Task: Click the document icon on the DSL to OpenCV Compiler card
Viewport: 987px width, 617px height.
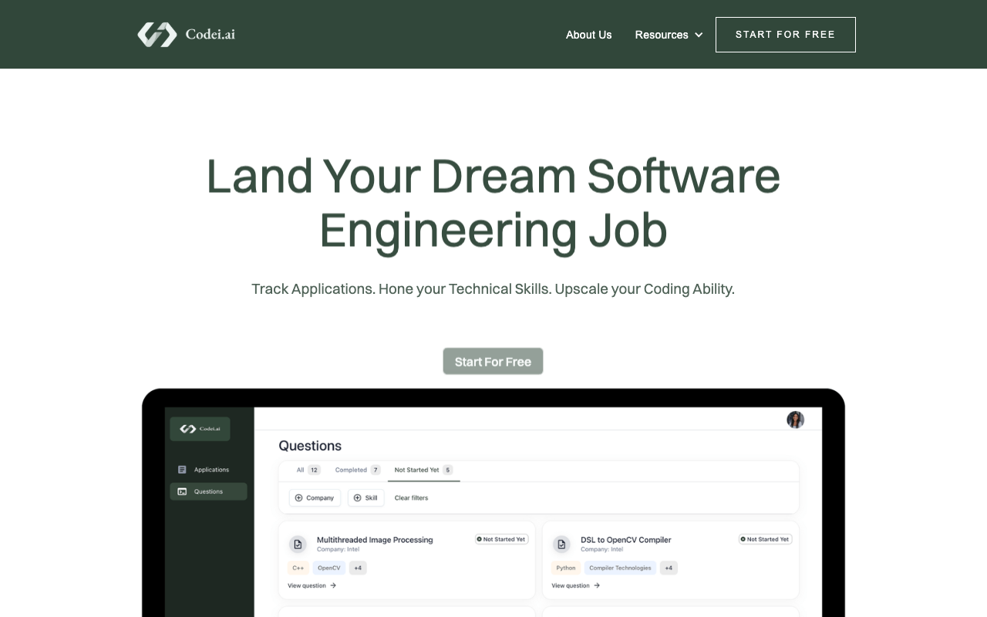Action: coord(561,545)
